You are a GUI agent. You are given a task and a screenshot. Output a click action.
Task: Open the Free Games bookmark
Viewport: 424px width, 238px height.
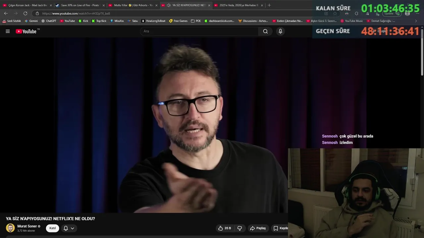pos(178,21)
